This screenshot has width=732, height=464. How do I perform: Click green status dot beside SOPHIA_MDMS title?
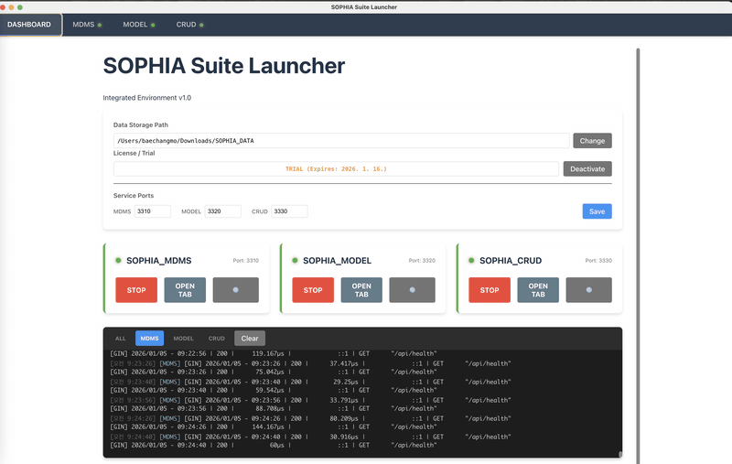[118, 261]
